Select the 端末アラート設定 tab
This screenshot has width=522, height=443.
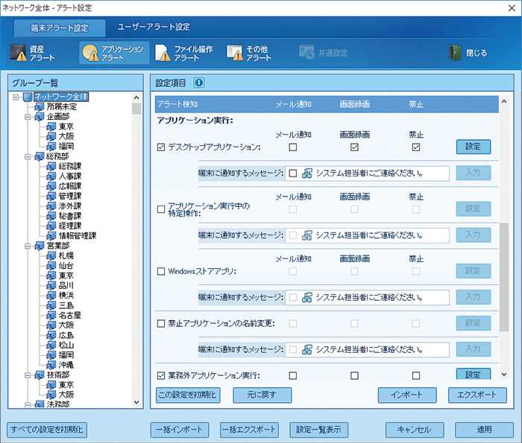(60, 28)
